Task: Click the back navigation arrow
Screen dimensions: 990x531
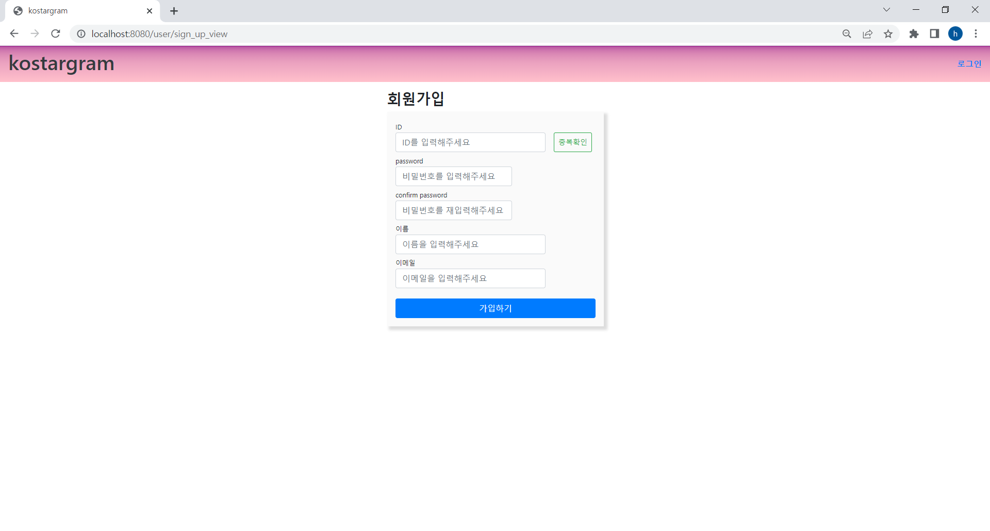Action: pos(14,34)
